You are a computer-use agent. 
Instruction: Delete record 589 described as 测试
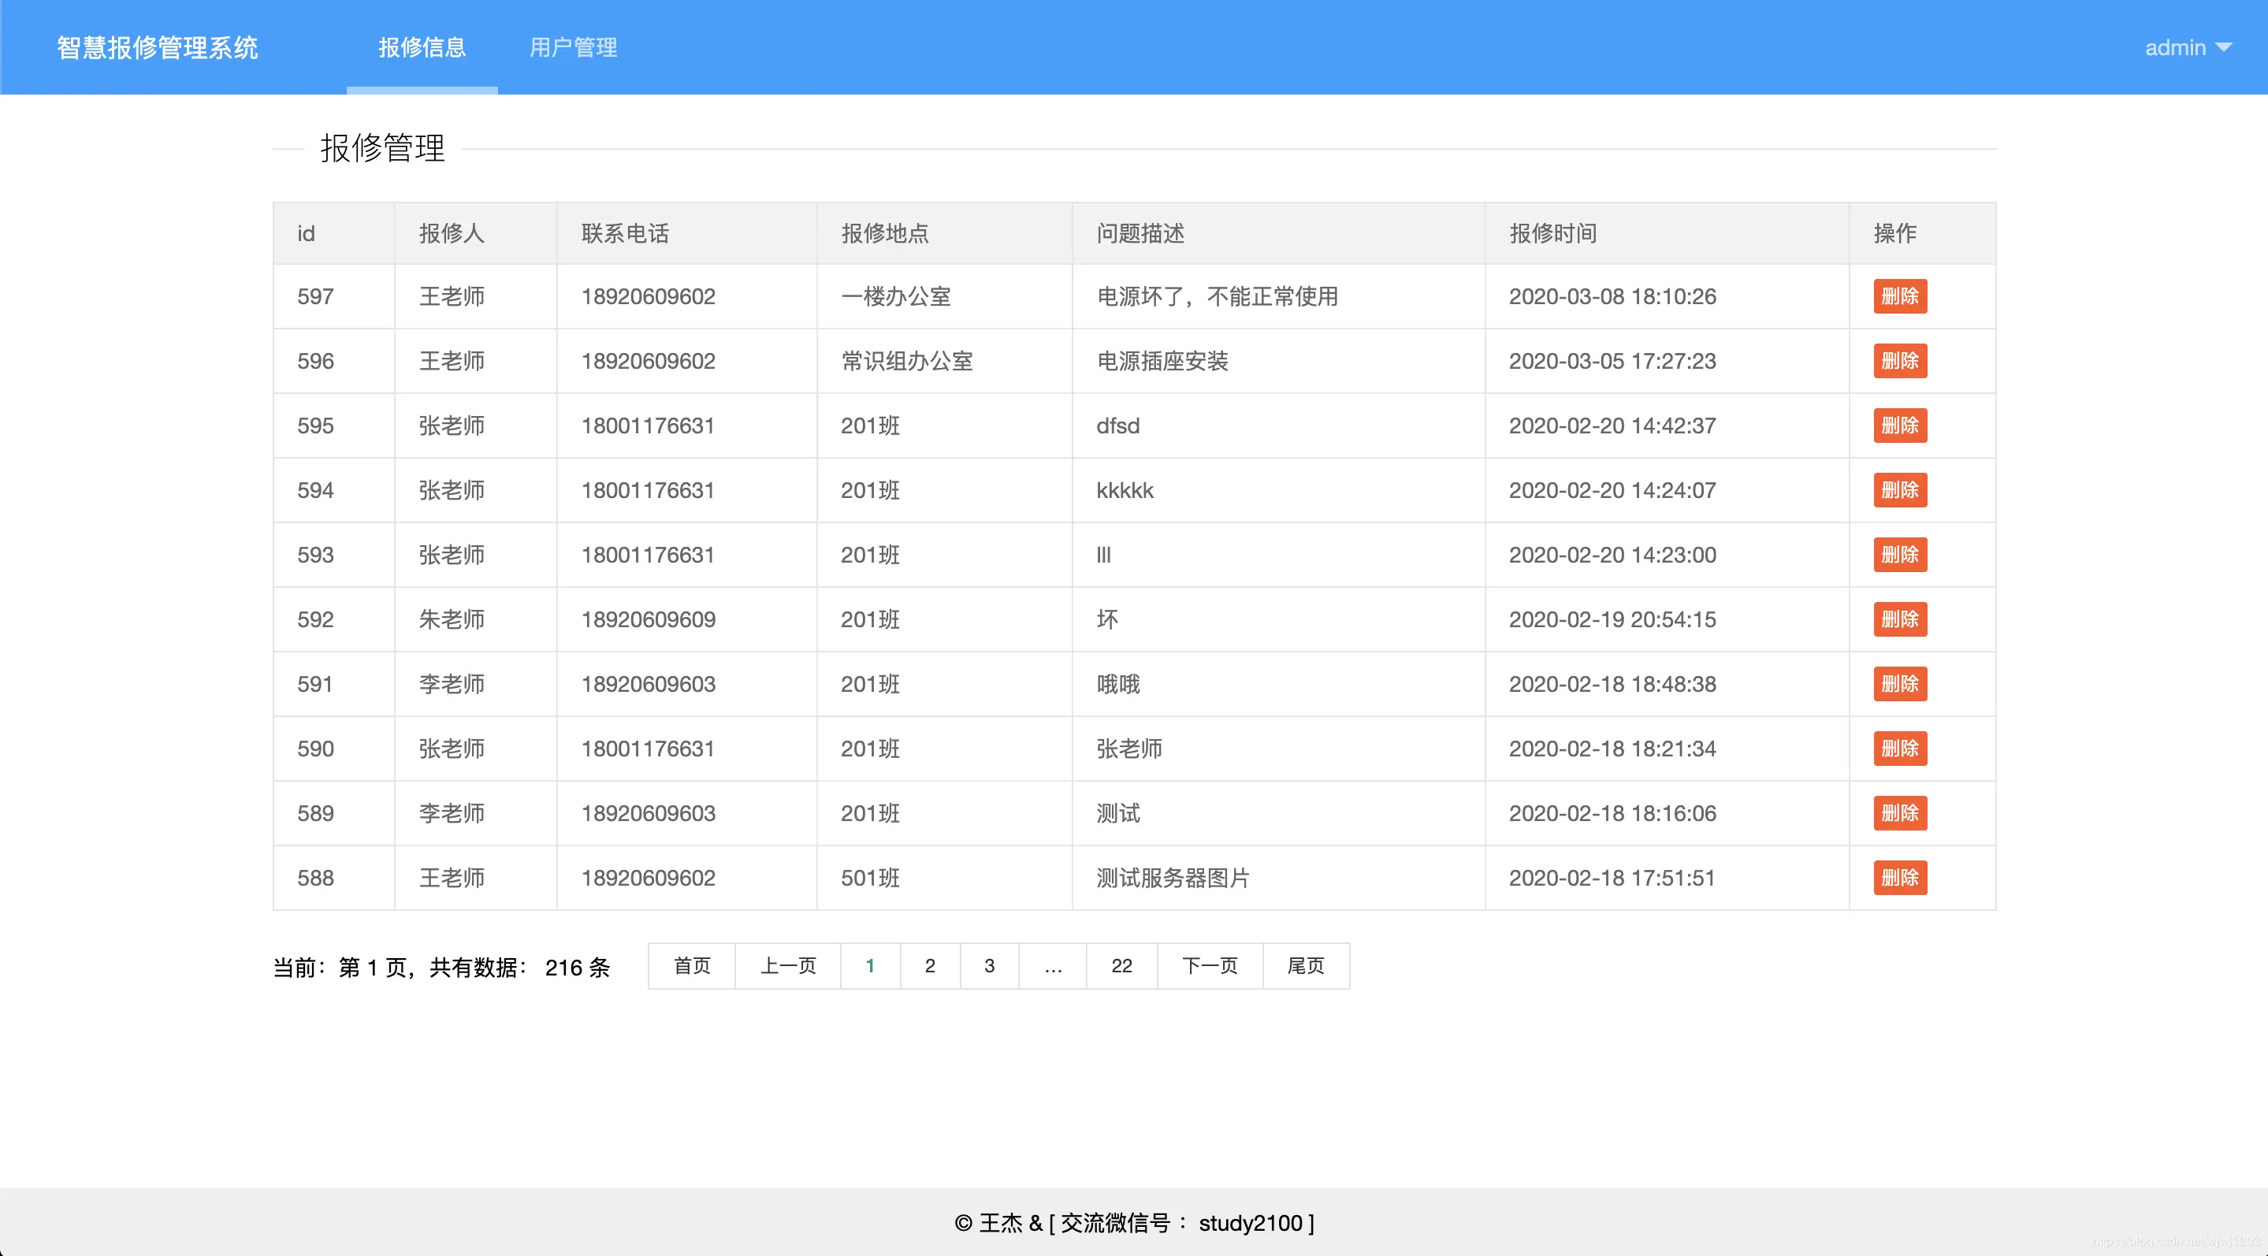click(1900, 813)
